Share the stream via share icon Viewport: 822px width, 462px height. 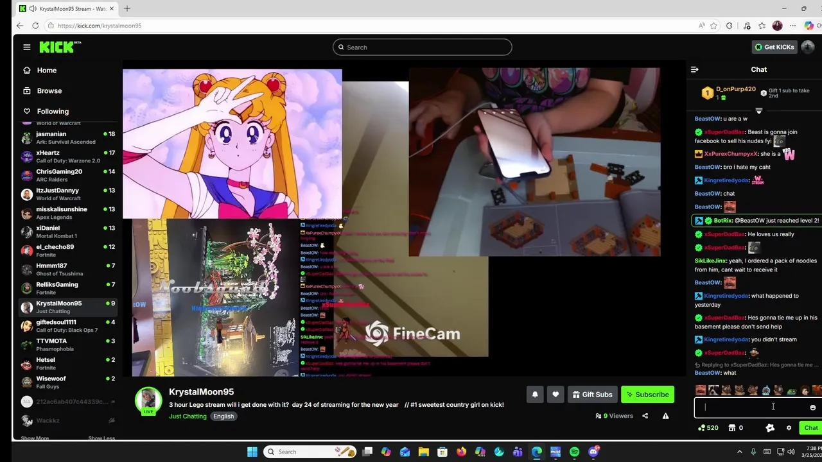pyautogui.click(x=645, y=416)
